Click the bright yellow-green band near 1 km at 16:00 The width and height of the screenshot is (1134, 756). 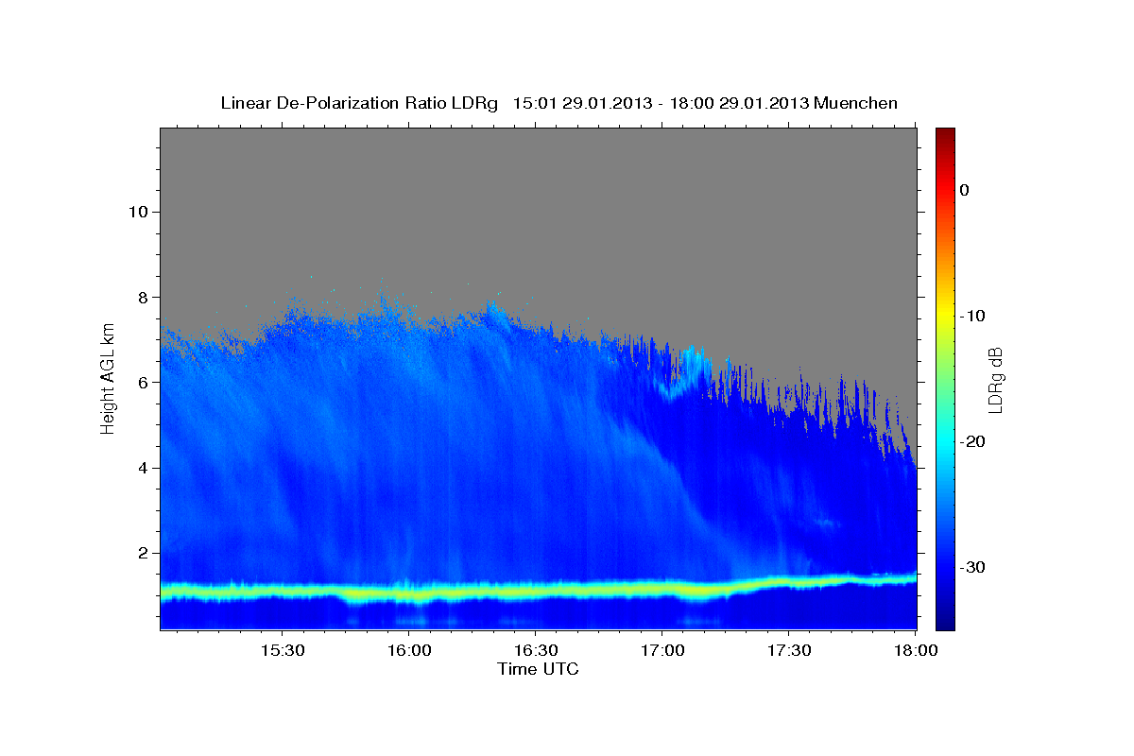408,595
